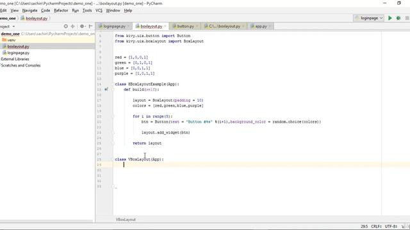This screenshot has width=410, height=230.
Task: Run the loginpage configuration with green play button
Action: click(x=390, y=18)
